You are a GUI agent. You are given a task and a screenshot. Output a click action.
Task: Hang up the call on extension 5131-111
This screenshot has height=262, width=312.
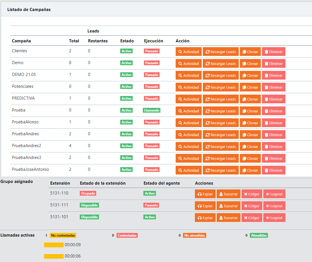click(252, 206)
